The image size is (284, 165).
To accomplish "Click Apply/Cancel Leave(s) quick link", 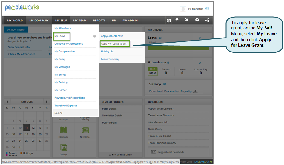I will [161, 109].
